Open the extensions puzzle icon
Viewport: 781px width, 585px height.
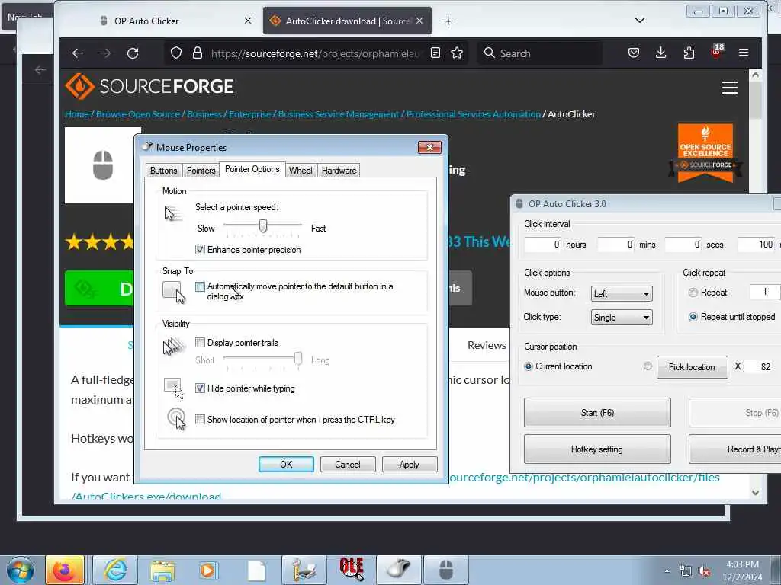pos(689,53)
